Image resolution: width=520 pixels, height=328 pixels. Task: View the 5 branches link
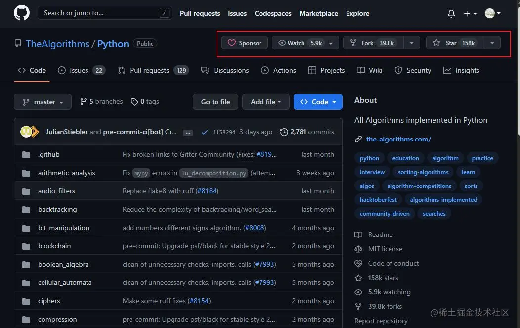coord(101,101)
